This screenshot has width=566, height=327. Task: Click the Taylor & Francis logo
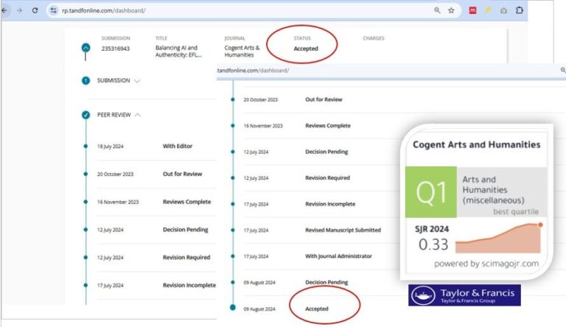click(x=464, y=295)
